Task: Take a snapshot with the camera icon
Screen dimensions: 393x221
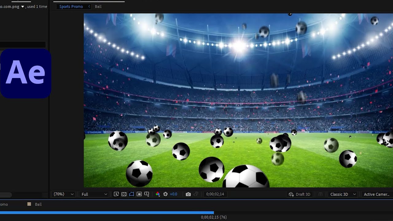Action: (188, 194)
